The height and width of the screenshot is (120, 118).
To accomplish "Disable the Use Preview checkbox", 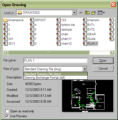I will coord(7,116).
